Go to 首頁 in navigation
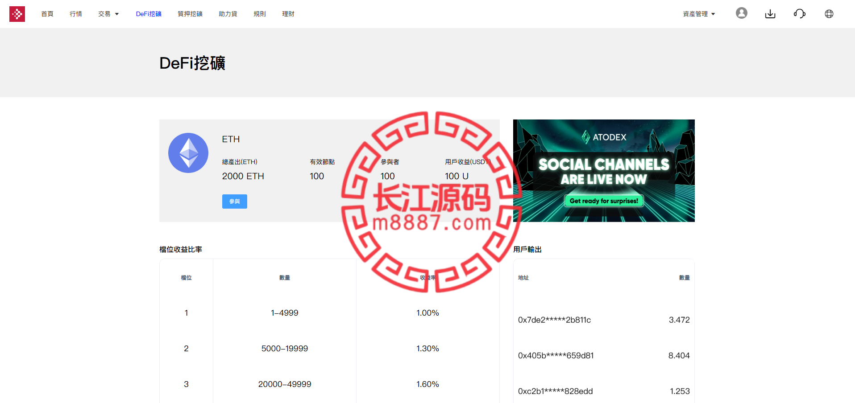This screenshot has height=403, width=855. pos(47,14)
